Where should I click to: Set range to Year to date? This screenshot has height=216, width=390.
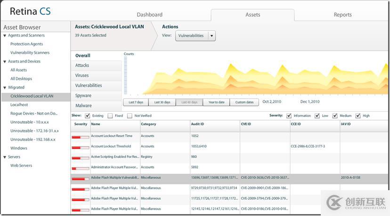click(216, 102)
